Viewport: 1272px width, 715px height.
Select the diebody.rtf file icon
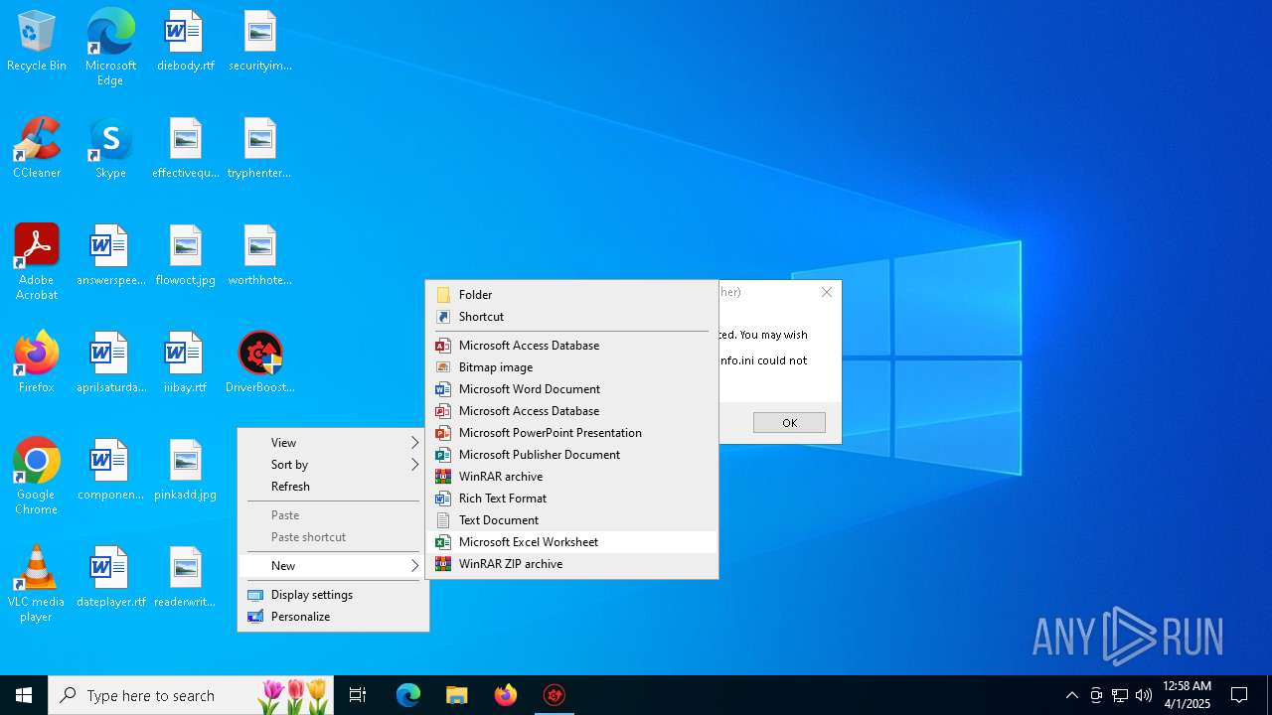(185, 42)
